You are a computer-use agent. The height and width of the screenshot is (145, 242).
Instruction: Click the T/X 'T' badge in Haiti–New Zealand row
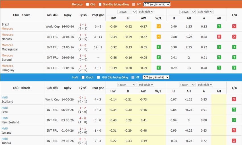tap(234, 120)
